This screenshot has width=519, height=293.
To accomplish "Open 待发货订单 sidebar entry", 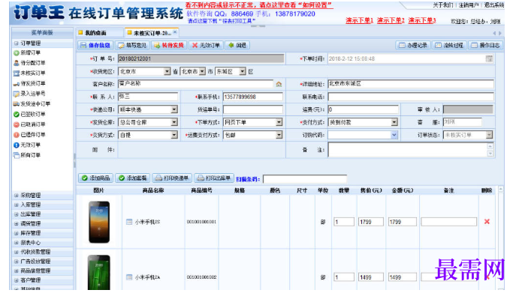I will pyautogui.click(x=29, y=83).
